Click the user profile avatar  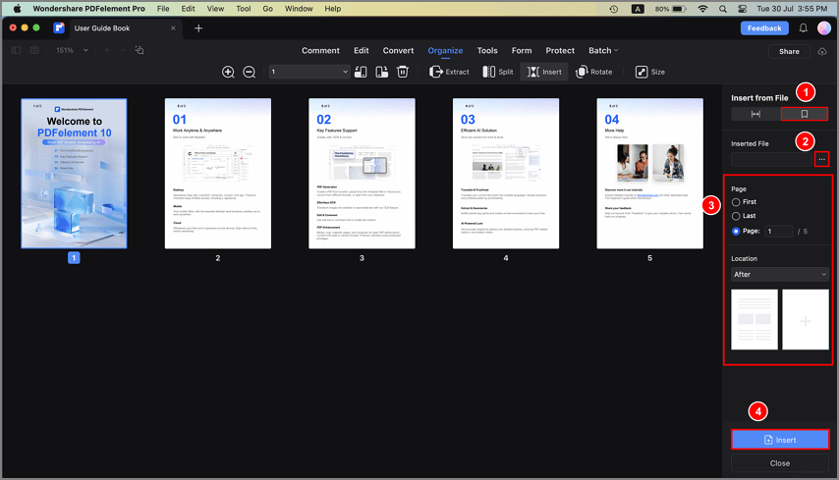pos(824,28)
